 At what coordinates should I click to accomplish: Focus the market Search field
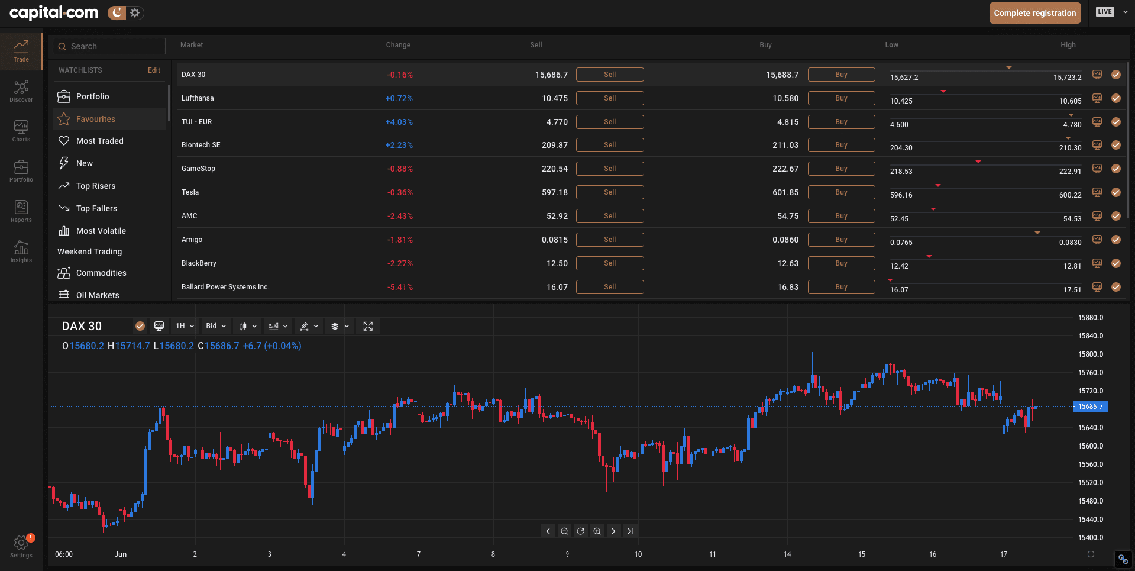(x=109, y=46)
